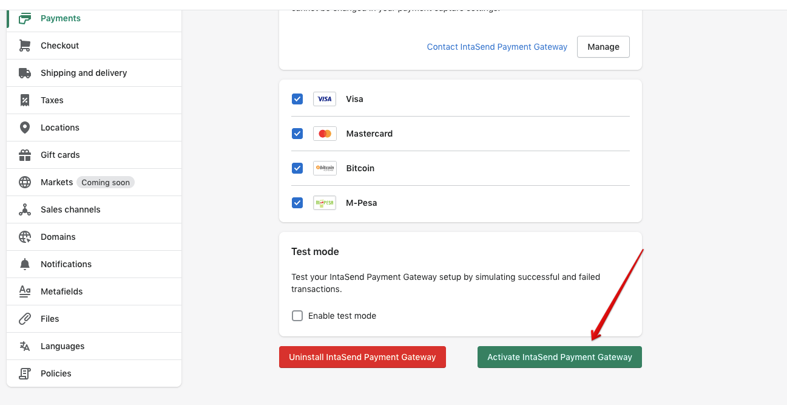Click the Languages translate icon
Screen dimensions: 787x405
click(x=25, y=346)
